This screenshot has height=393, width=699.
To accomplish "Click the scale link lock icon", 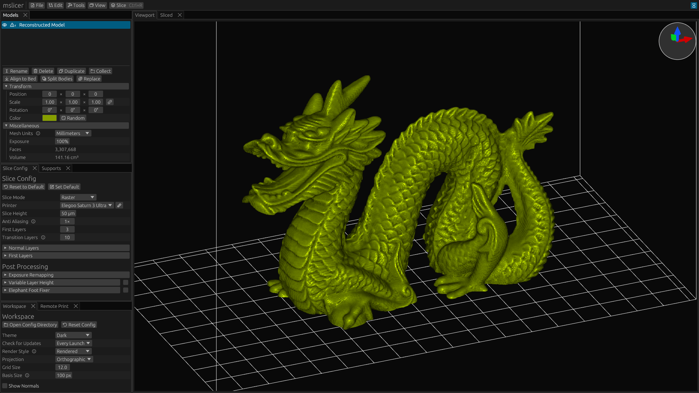I will [110, 102].
